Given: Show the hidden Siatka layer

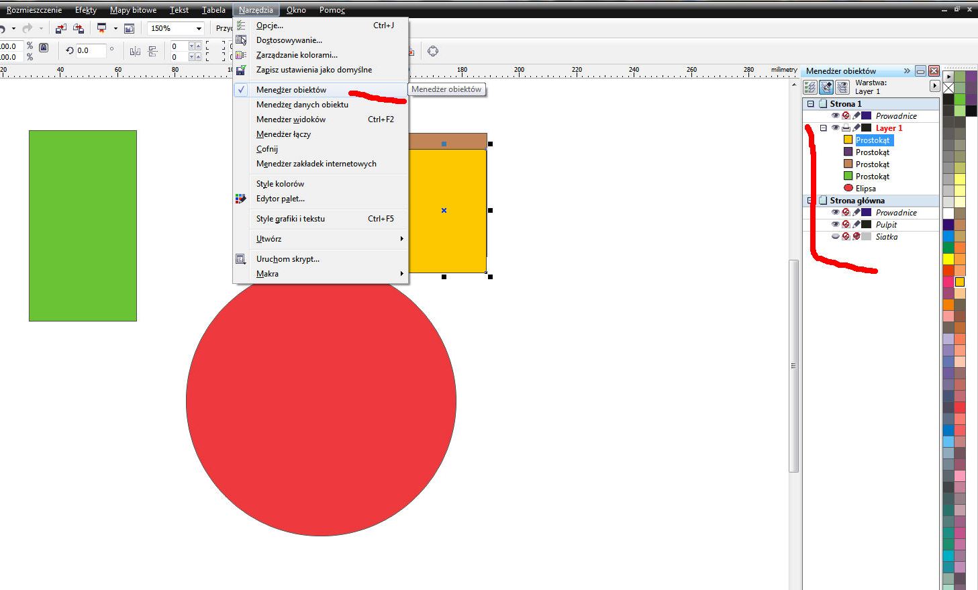Looking at the screenshot, I should [x=835, y=236].
